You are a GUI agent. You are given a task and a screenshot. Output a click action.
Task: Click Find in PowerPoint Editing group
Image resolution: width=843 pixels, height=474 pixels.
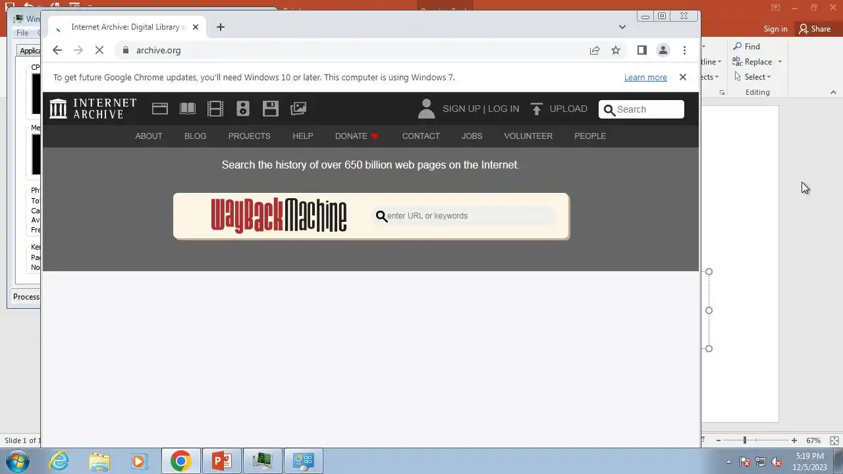pyautogui.click(x=747, y=47)
